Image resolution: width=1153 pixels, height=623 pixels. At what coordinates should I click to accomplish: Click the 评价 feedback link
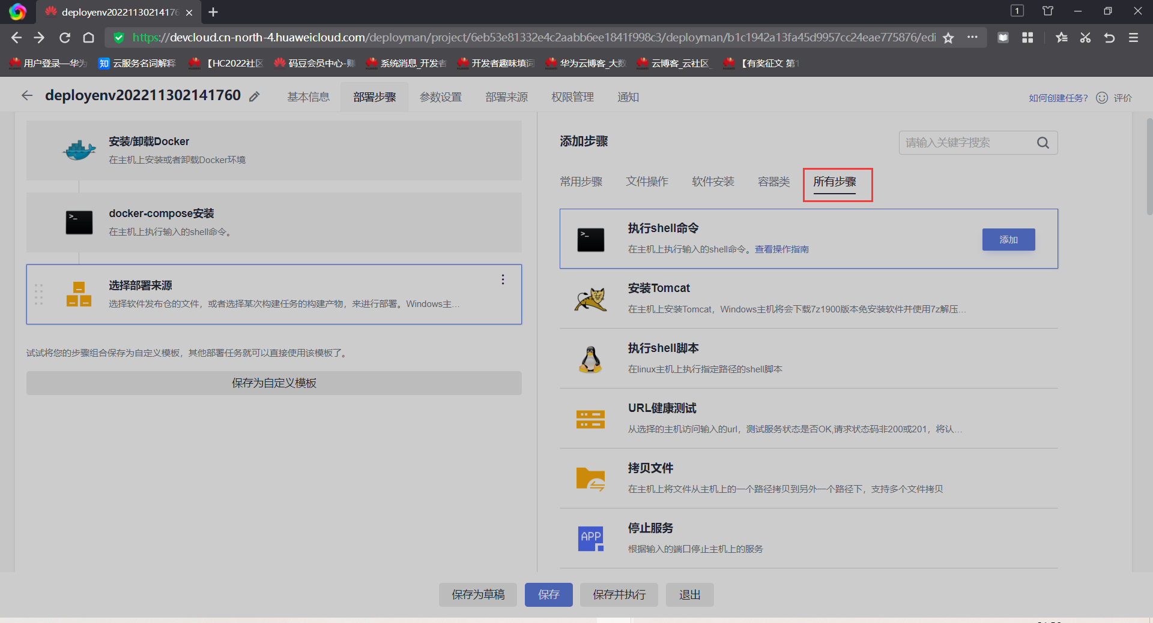[x=1123, y=98]
